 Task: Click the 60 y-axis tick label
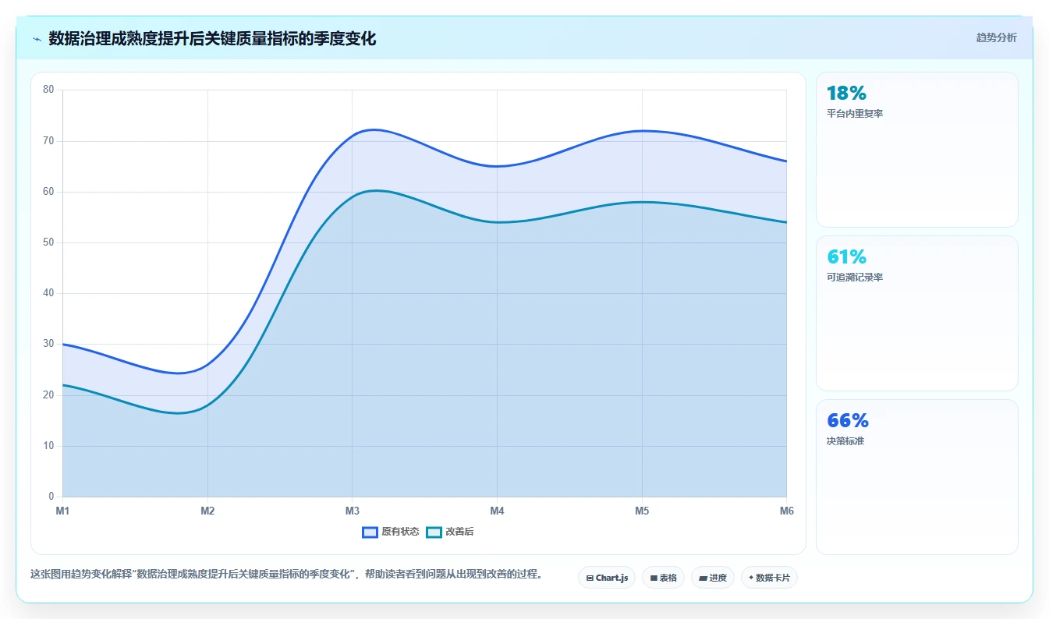[x=48, y=192]
